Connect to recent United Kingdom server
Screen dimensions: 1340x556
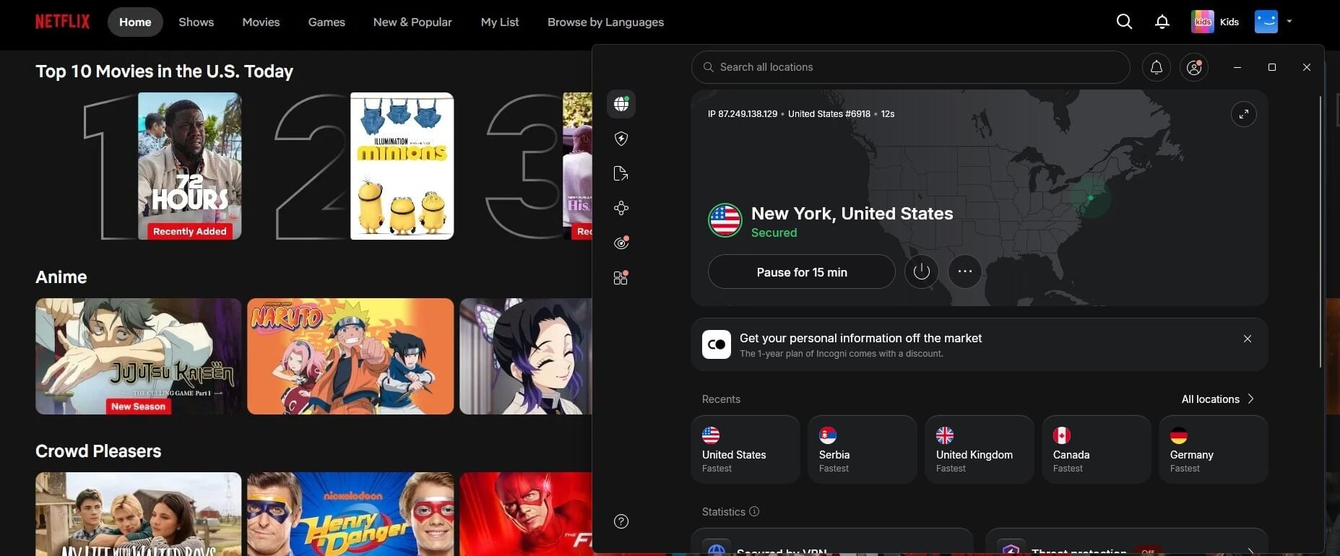point(980,449)
